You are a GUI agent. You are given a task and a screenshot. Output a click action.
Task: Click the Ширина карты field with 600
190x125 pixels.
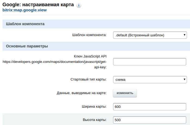[149, 107]
